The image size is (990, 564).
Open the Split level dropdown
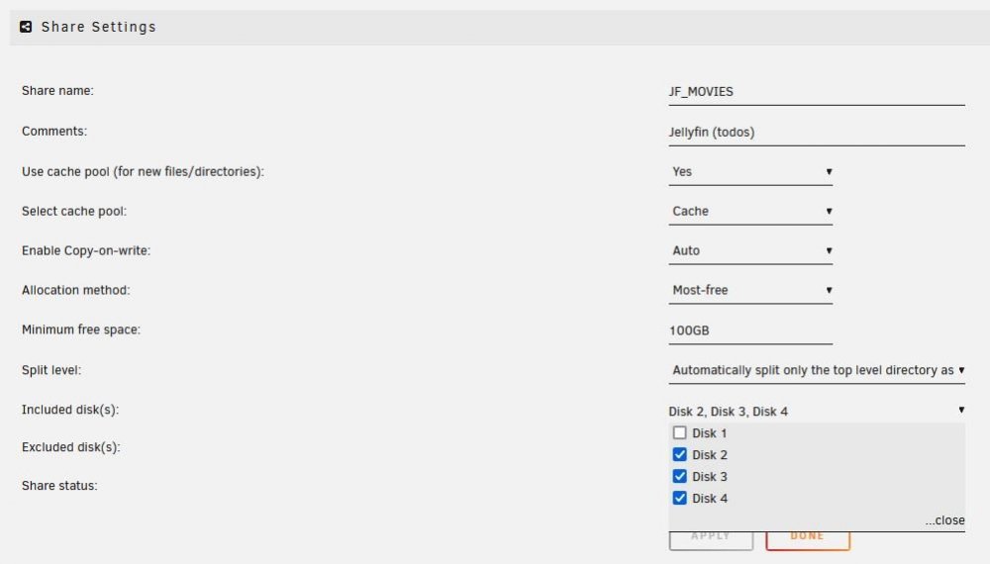point(817,370)
